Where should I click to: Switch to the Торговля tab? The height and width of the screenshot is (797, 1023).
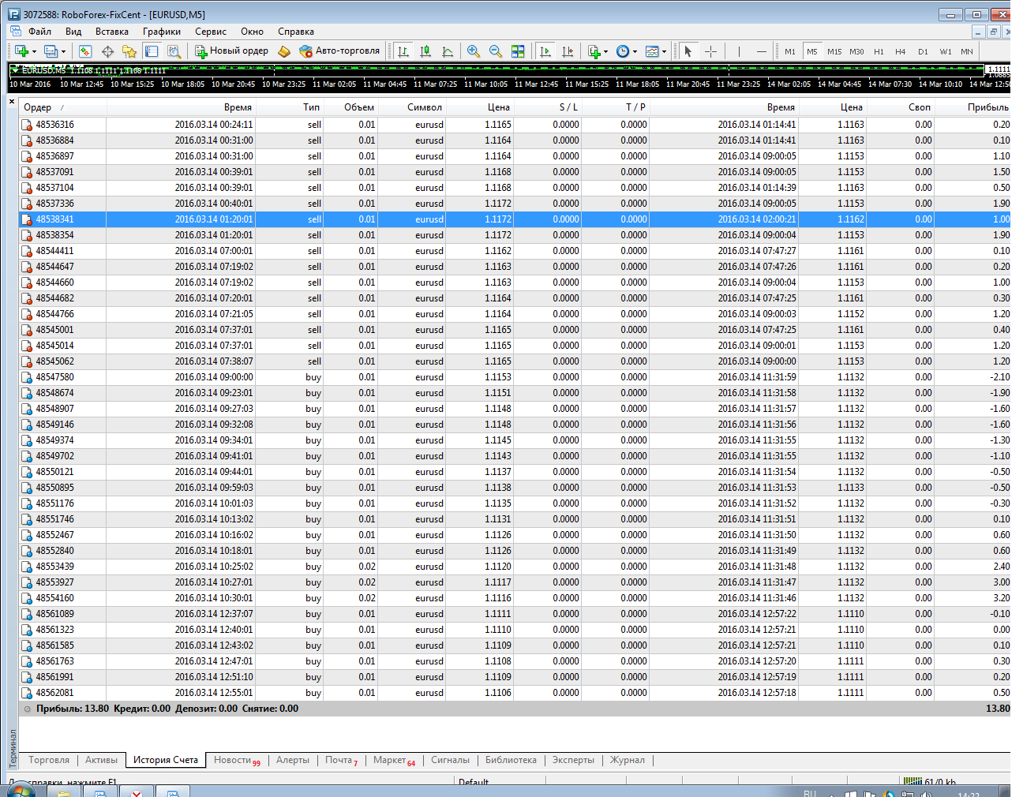(49, 760)
